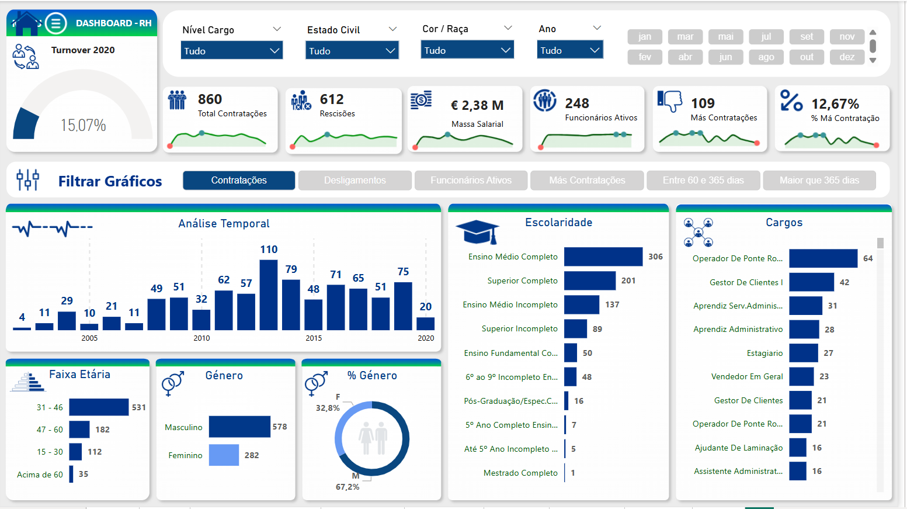This screenshot has height=509, width=907.
Task: Select the Funcionários Ativos tab
Action: [471, 181]
